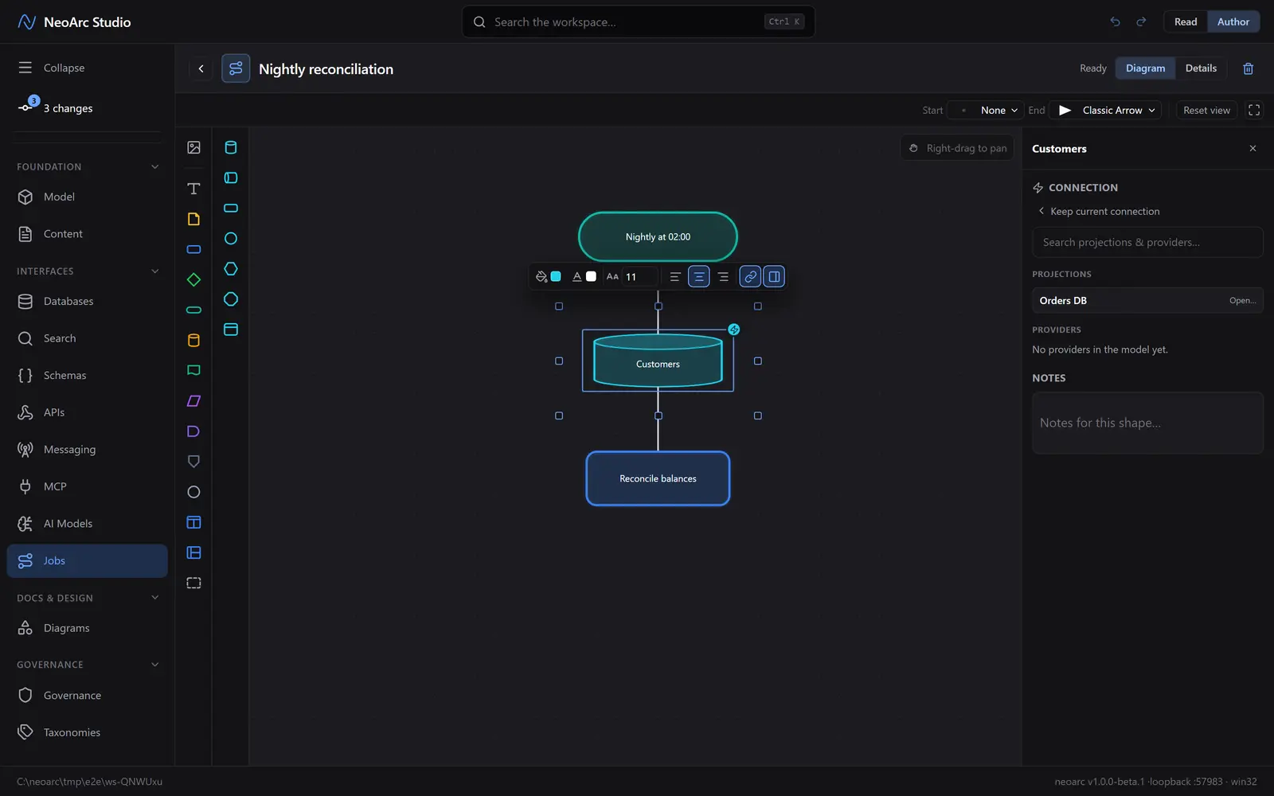The width and height of the screenshot is (1274, 796).
Task: Select the Text tool in palette
Action: 193,189
